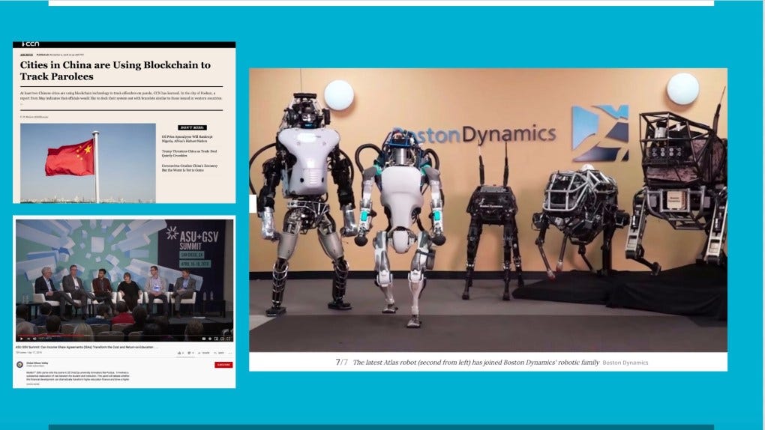Share the ASU GSV Summit video
Screen dimensions: 765x430
tap(204, 353)
